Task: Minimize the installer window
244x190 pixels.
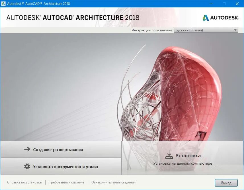Action: (x=211, y=4)
